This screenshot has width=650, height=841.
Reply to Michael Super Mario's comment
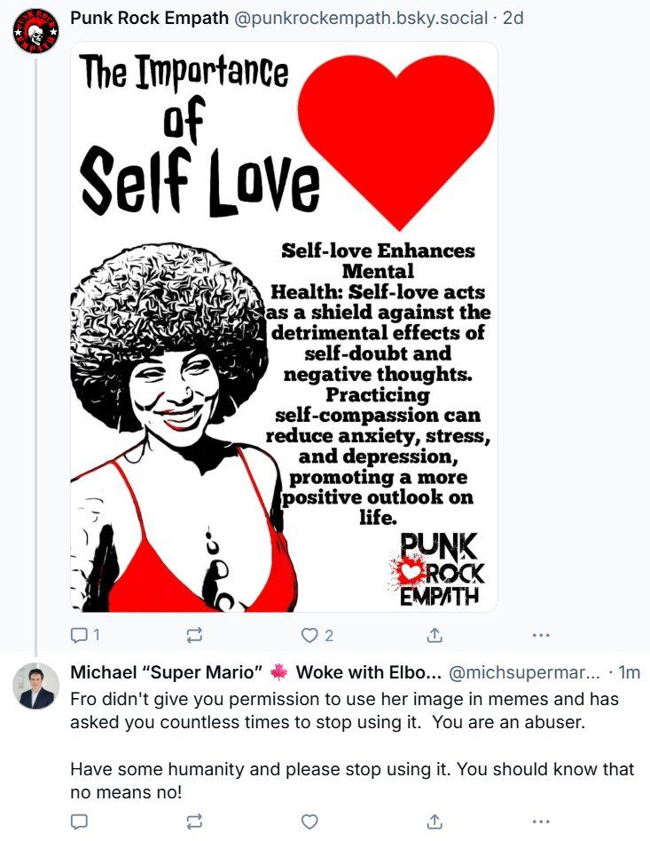(x=79, y=821)
